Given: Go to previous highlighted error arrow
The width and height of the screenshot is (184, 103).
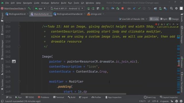Looking at the screenshot, I should [x=173, y=24].
